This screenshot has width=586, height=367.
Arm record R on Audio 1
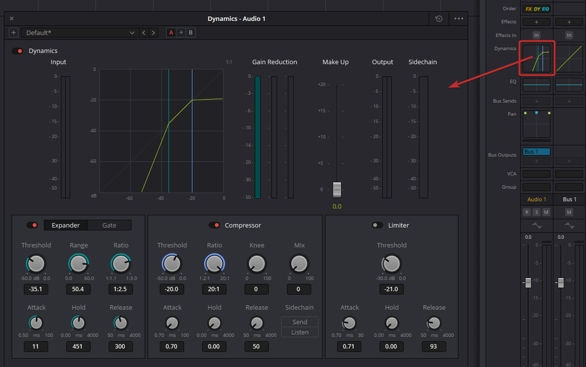(527, 212)
